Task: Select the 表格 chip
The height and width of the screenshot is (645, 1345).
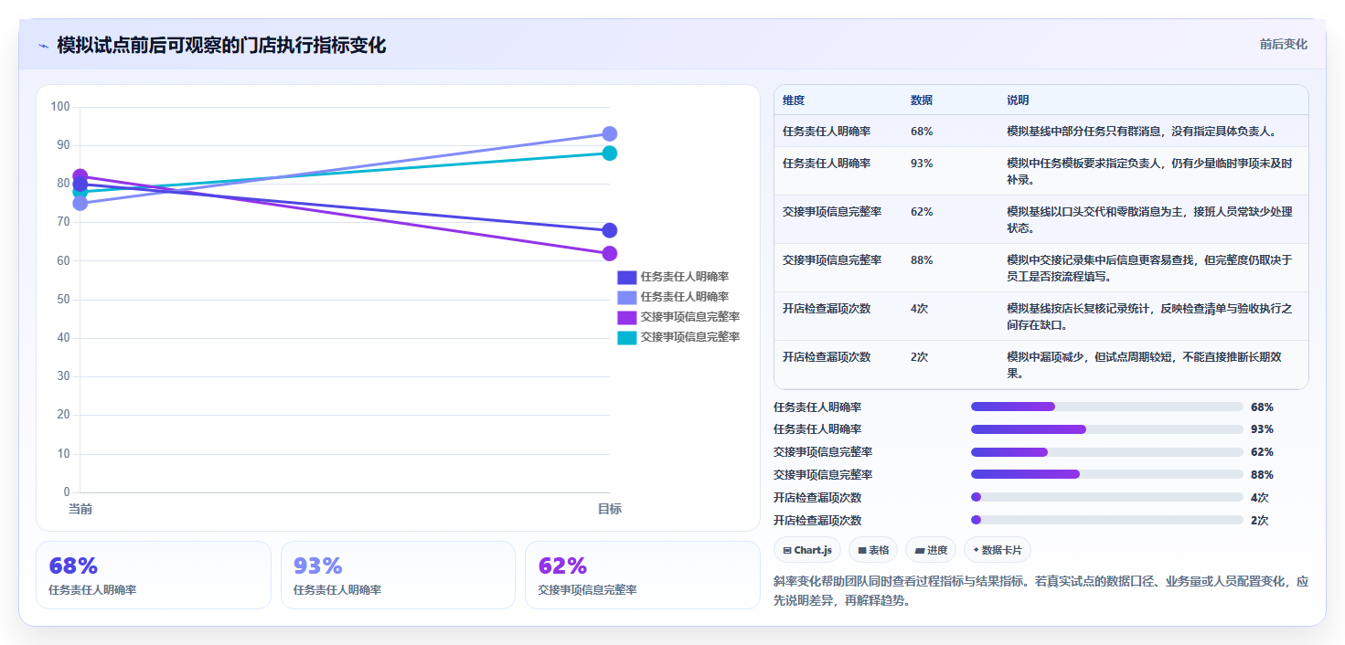Action: (873, 549)
